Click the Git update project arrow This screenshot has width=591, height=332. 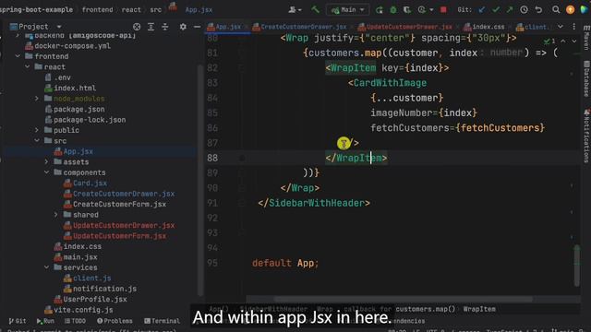click(x=482, y=10)
